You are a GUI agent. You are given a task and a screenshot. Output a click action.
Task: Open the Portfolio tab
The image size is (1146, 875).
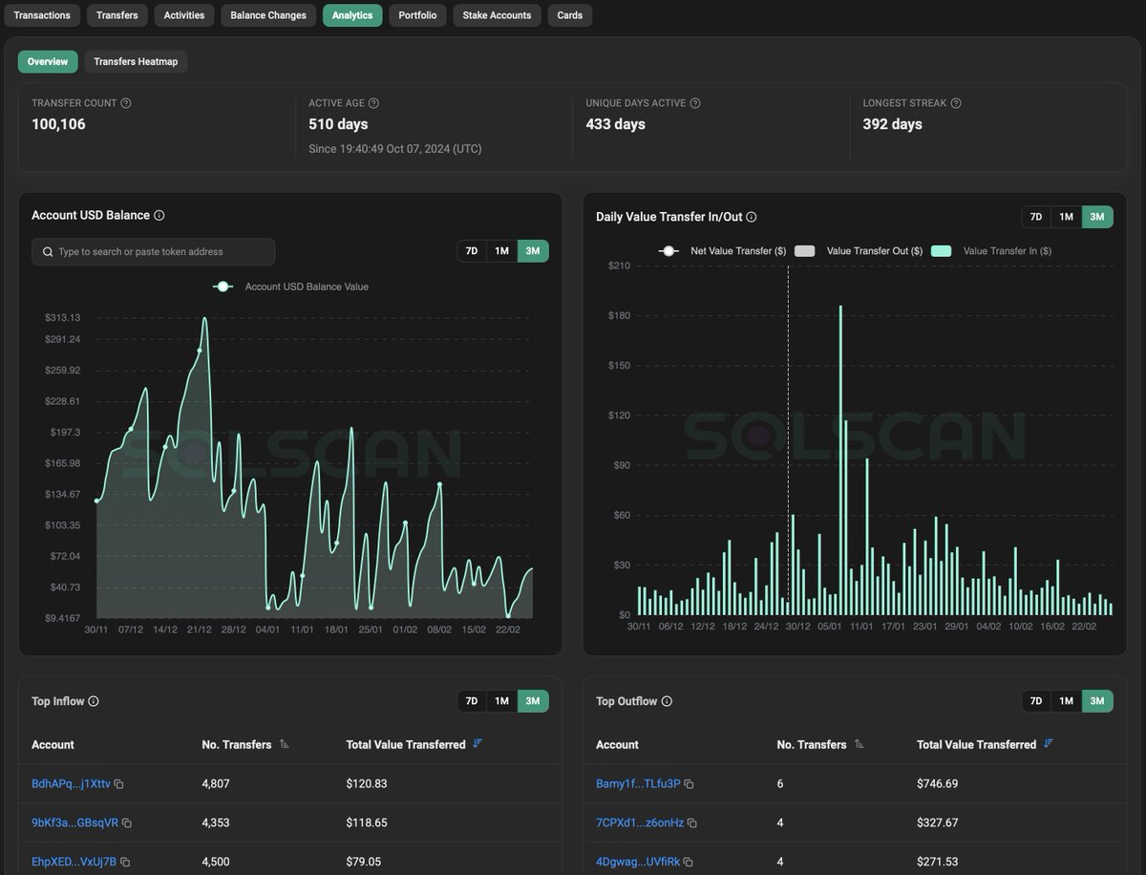pos(417,14)
